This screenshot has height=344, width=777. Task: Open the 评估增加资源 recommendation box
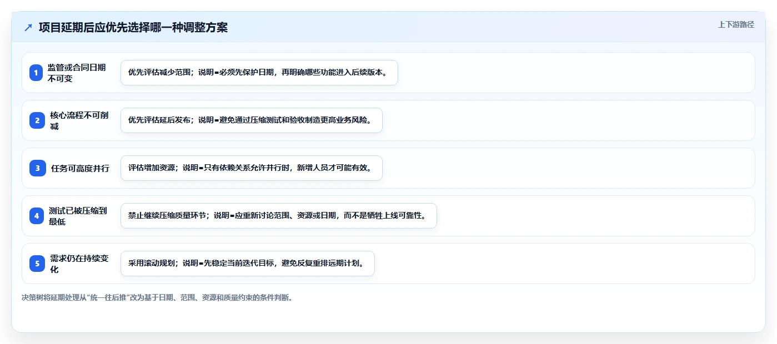[252, 168]
